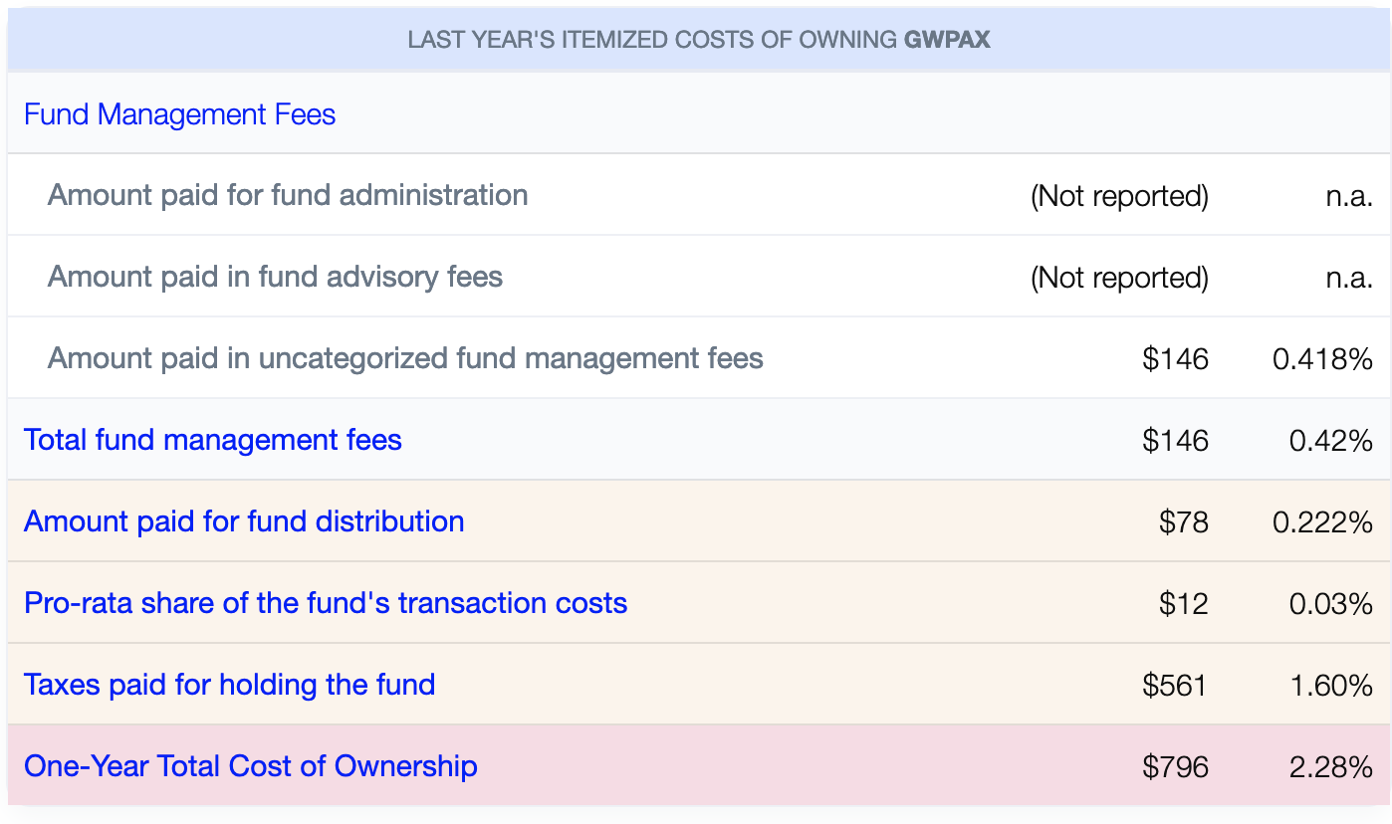
Task: Select the $796 total cost of ownership
Action: click(x=1176, y=767)
